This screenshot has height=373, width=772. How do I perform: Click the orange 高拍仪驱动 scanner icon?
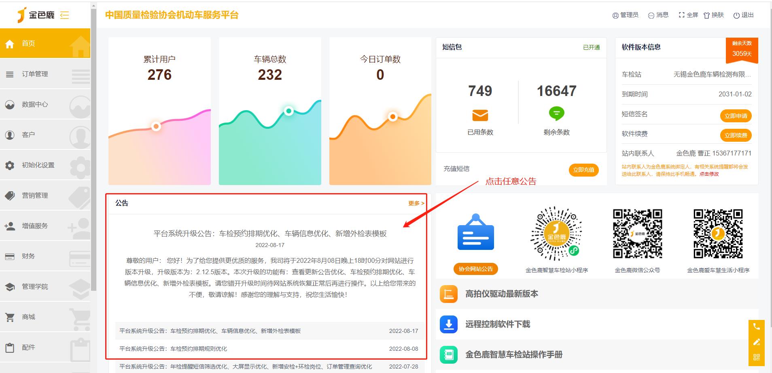tap(448, 294)
